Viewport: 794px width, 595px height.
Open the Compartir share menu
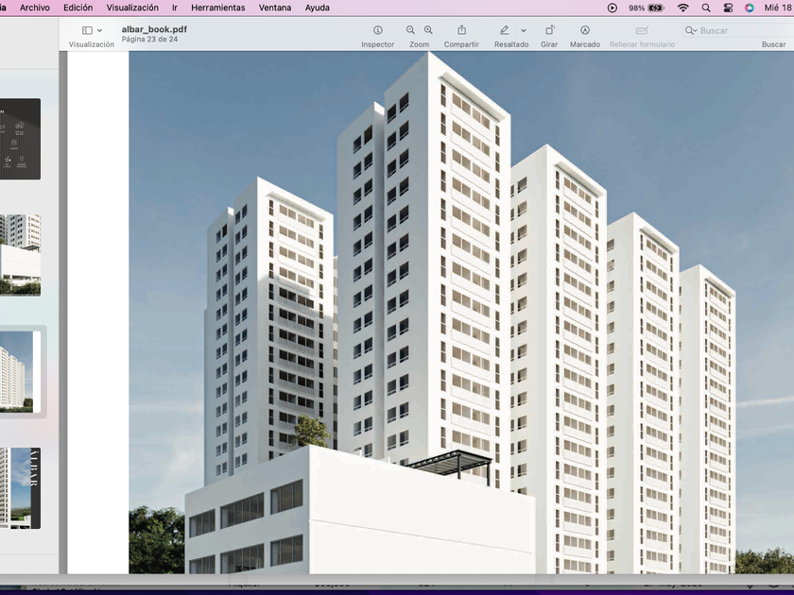point(461,31)
